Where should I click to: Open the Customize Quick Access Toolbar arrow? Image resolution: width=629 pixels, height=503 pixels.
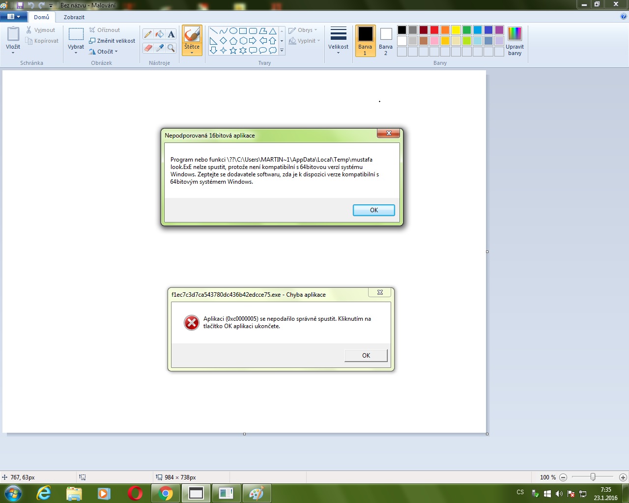click(51, 5)
